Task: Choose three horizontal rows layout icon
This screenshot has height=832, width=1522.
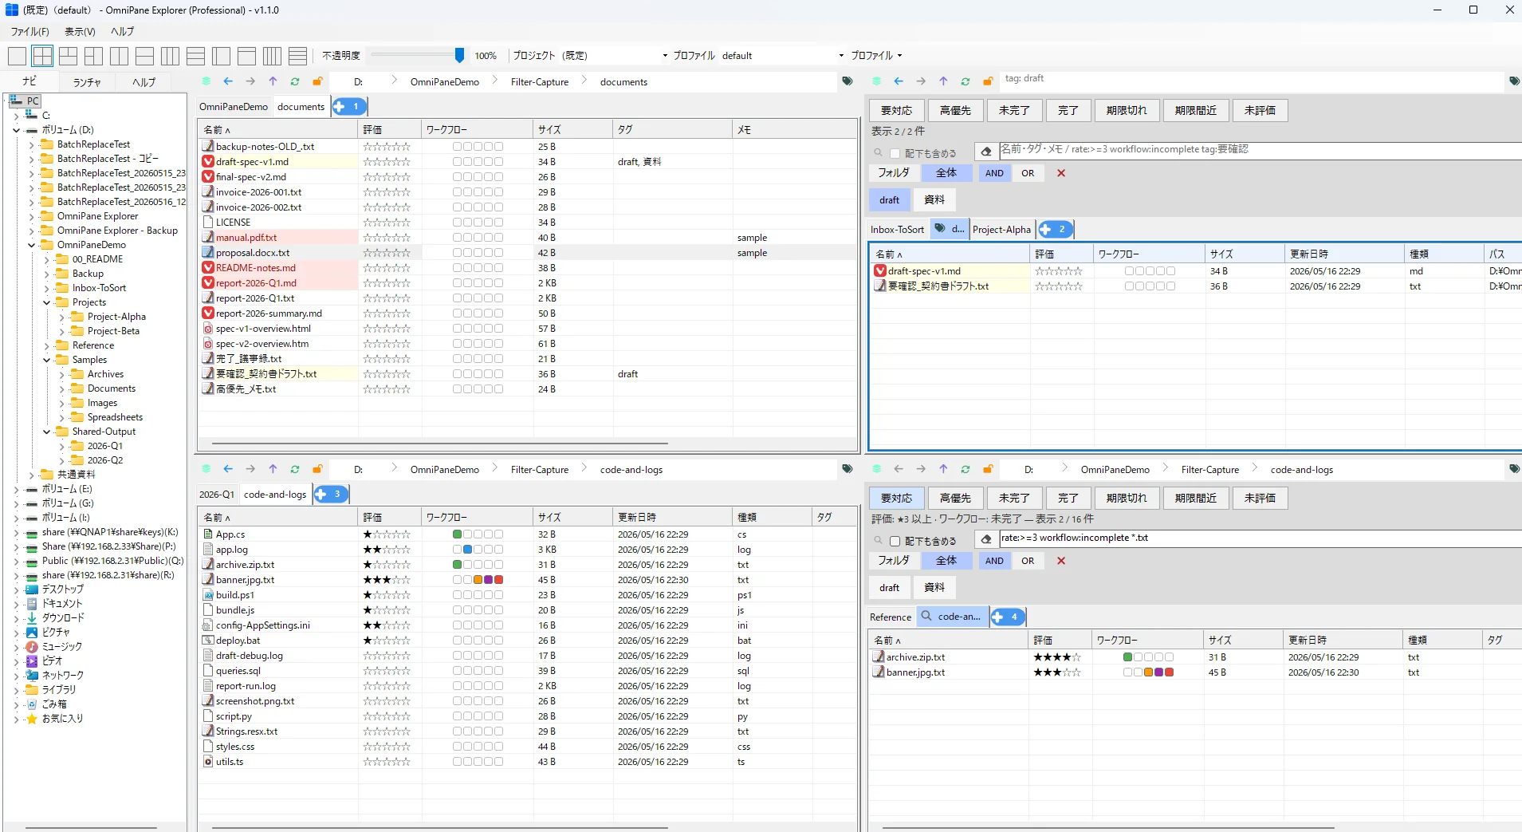Action: tap(195, 56)
